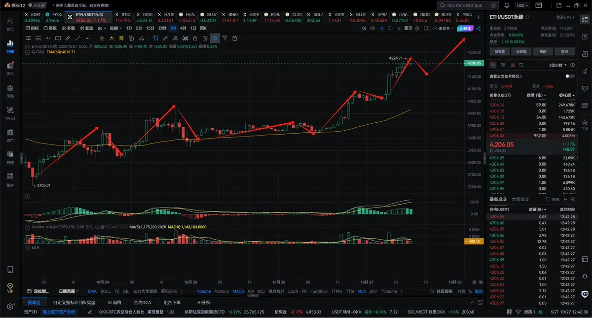Toggle the EMA main indicator

(x=92, y=291)
